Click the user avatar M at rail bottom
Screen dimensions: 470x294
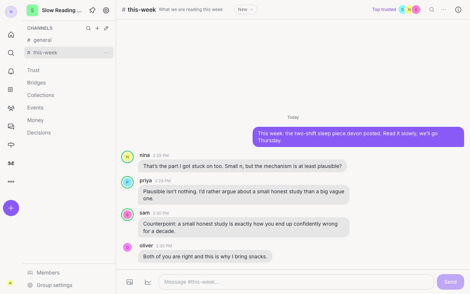tap(10, 283)
